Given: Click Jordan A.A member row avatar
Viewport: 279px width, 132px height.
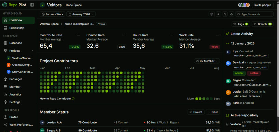Looking at the screenshot, I should pyautogui.click(x=42, y=123).
